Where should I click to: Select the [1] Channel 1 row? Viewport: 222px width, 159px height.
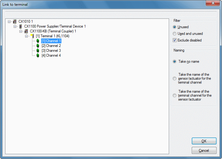point(51,41)
